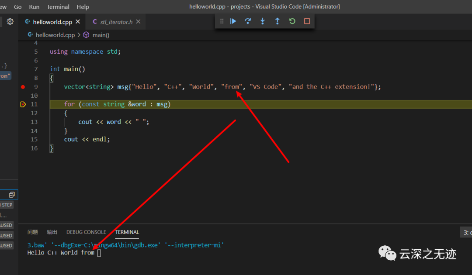Click the Step Over debug icon

(x=248, y=21)
